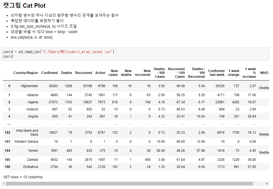Click Yemen's deaths per 100 cases 28.56
Viewport: 273px width, 189px height.
coord(160,151)
